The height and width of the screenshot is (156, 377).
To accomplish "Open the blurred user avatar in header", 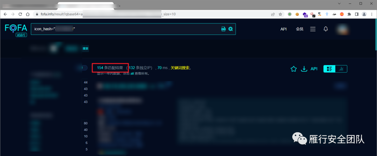I will [343, 29].
